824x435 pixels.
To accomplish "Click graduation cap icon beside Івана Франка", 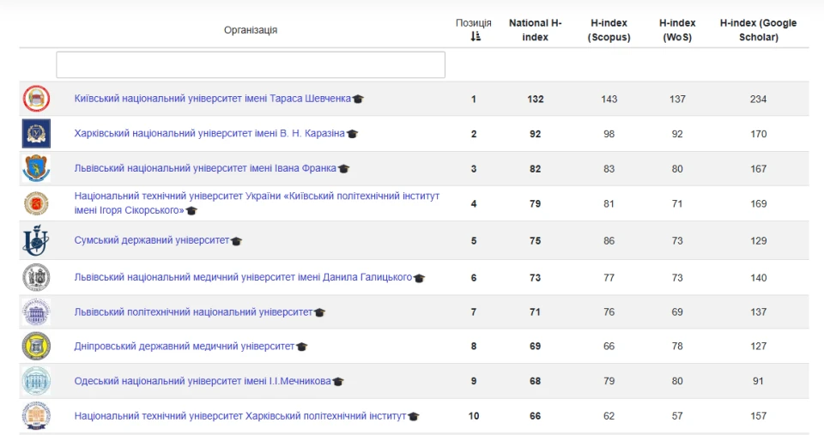I will (x=343, y=169).
